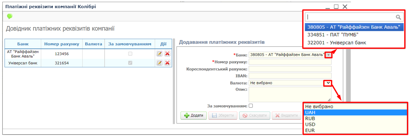
Task: Toggle default checkbox for account 123456
Action: pyautogui.click(x=130, y=54)
